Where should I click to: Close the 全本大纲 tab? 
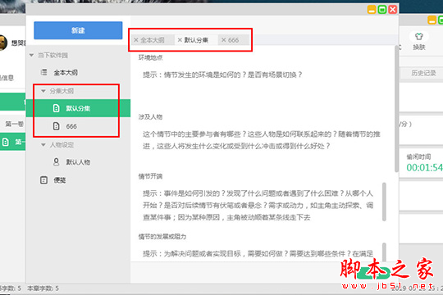tap(136, 40)
